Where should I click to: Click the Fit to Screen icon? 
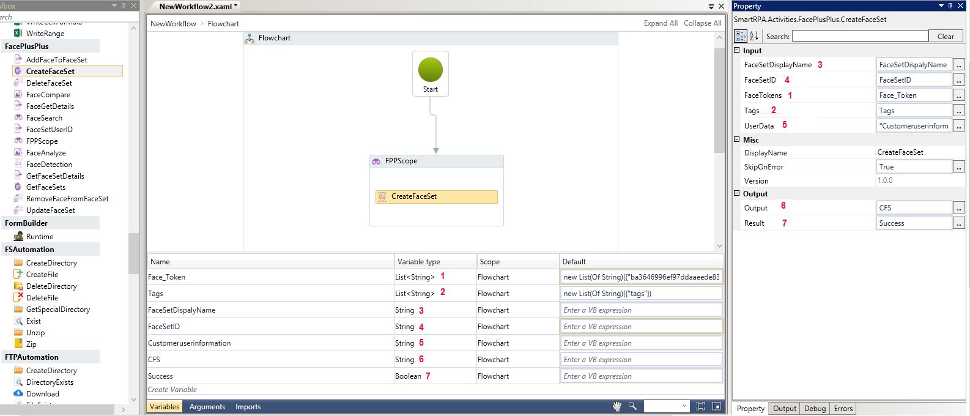point(701,406)
